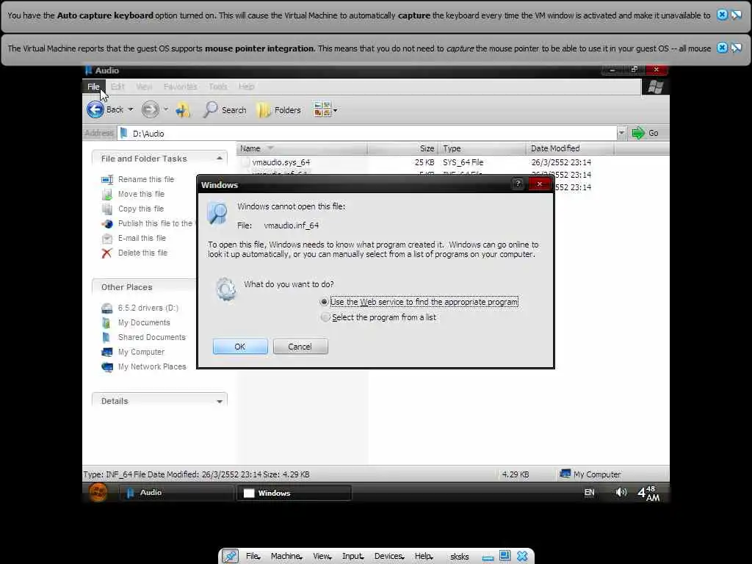Expand the Details panel
Viewport: 752px width, 564px height.
219,402
